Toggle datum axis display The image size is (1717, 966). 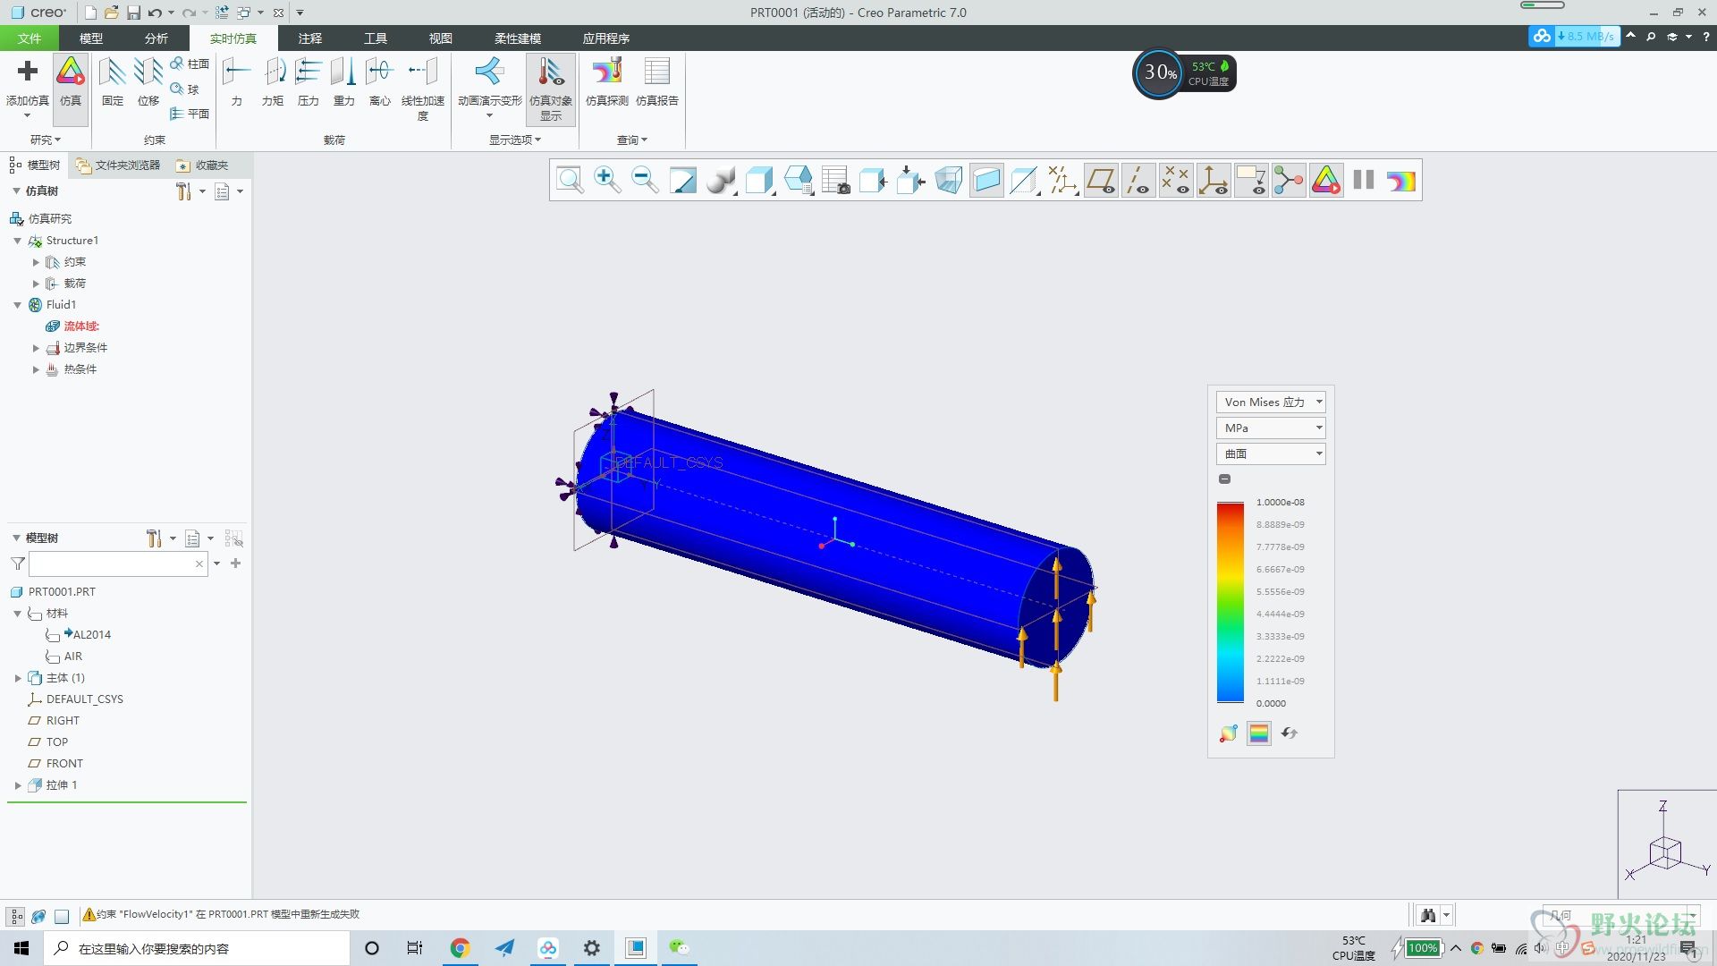[x=1138, y=181]
